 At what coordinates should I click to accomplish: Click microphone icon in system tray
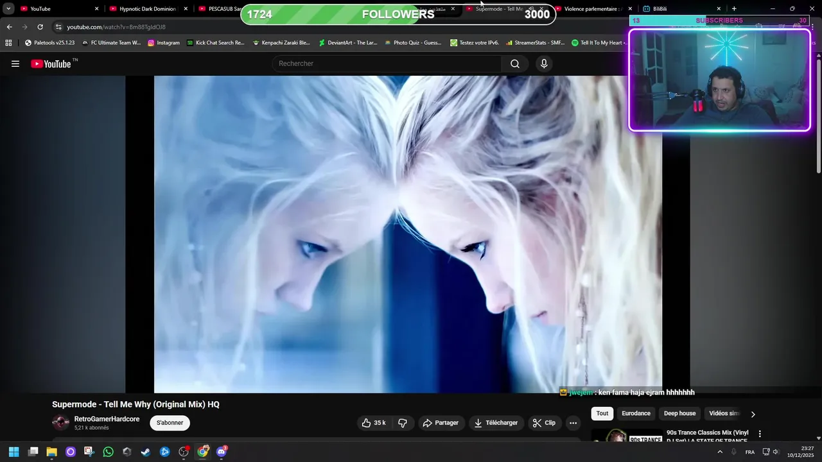733,452
